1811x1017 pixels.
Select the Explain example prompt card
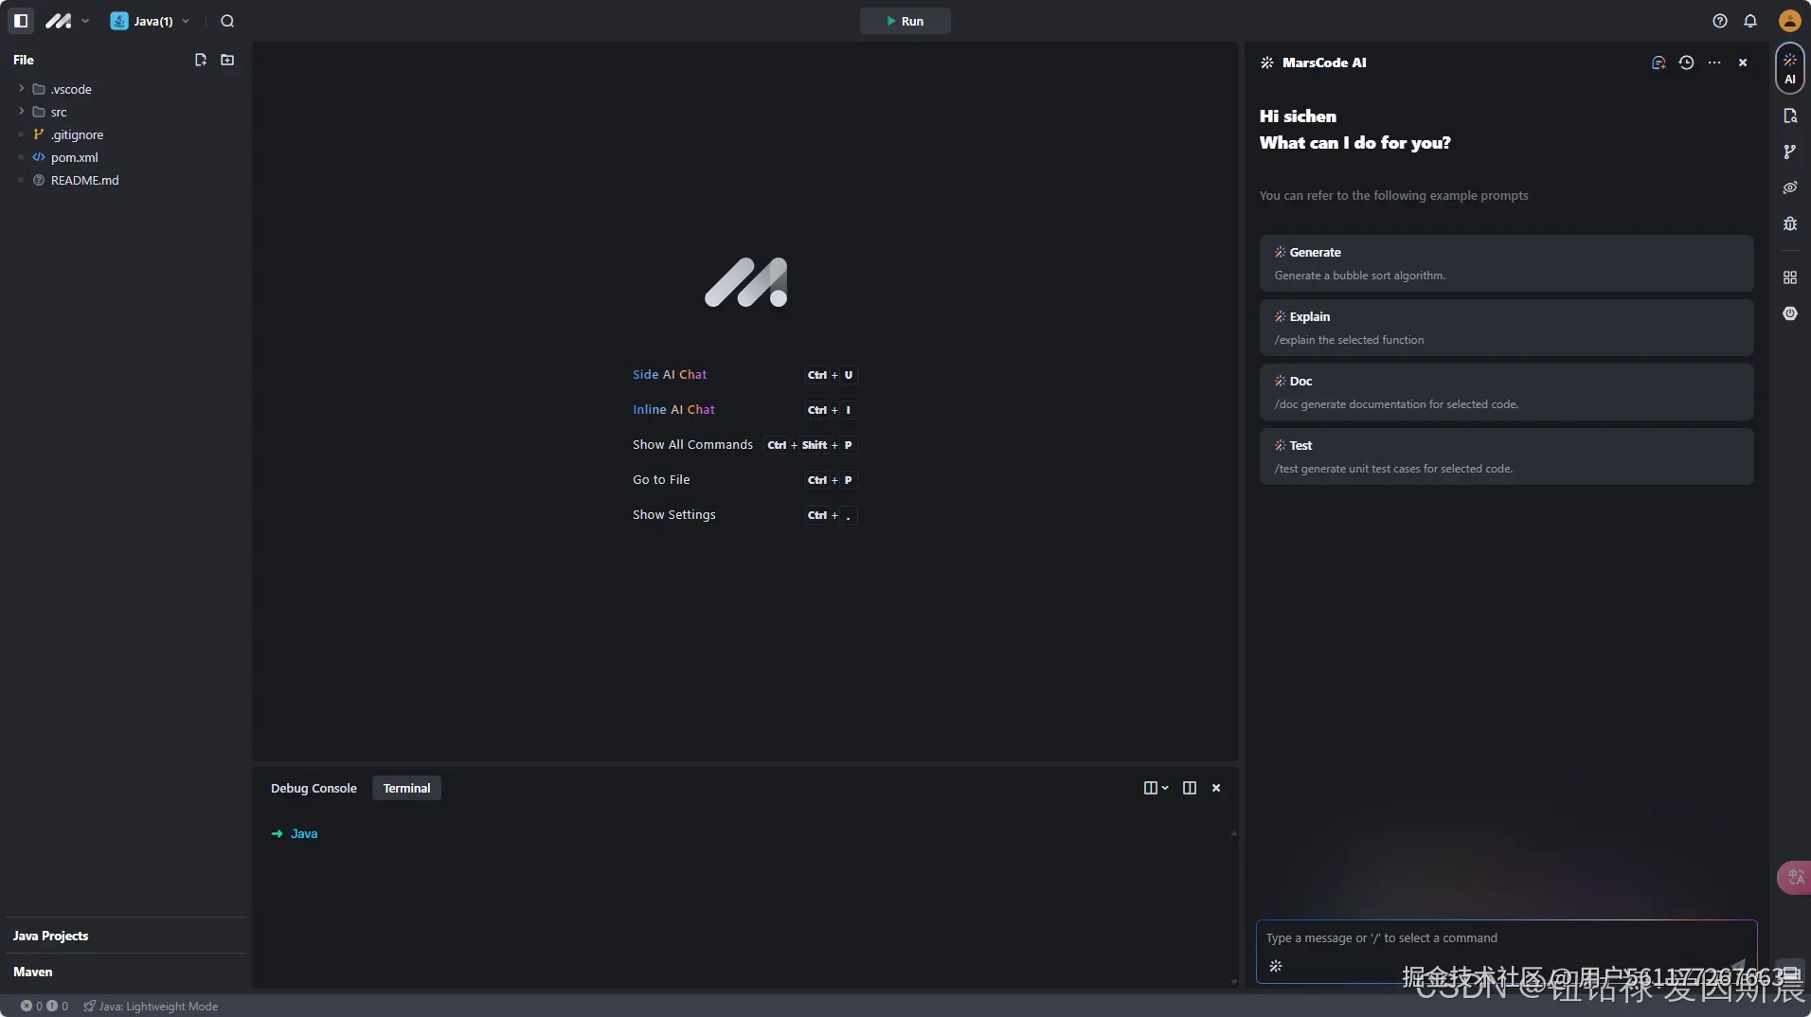[1506, 328]
